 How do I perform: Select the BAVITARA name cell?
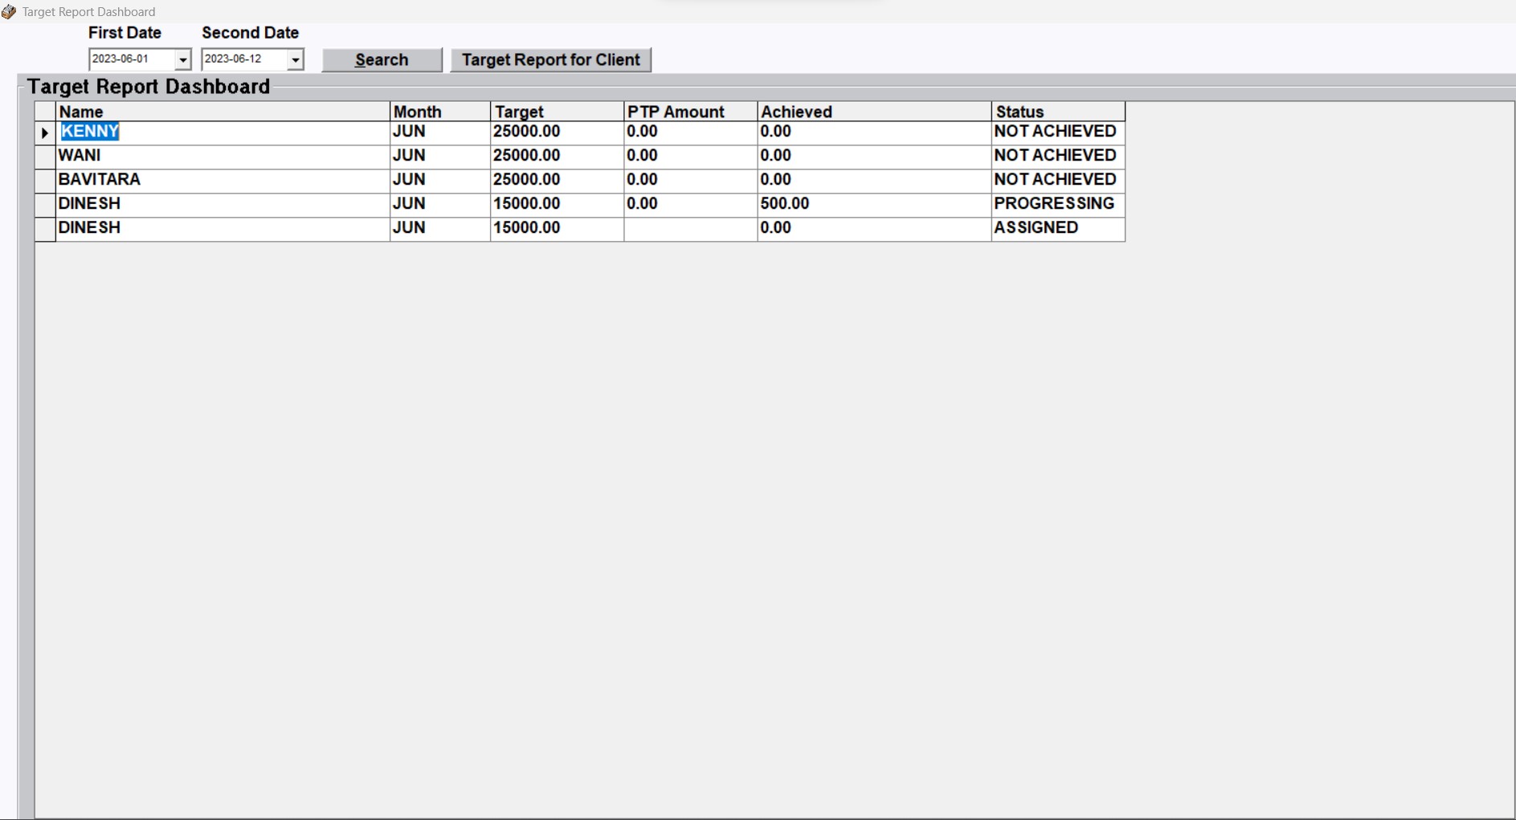click(x=223, y=180)
